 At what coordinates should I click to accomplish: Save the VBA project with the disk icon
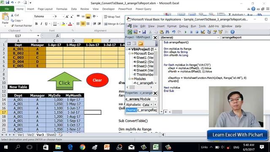point(144,32)
